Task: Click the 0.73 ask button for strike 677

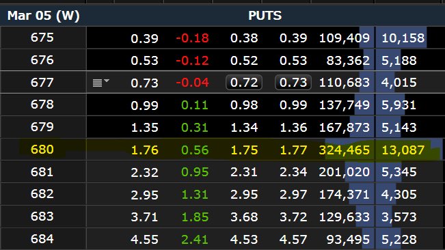Action: pyautogui.click(x=293, y=83)
